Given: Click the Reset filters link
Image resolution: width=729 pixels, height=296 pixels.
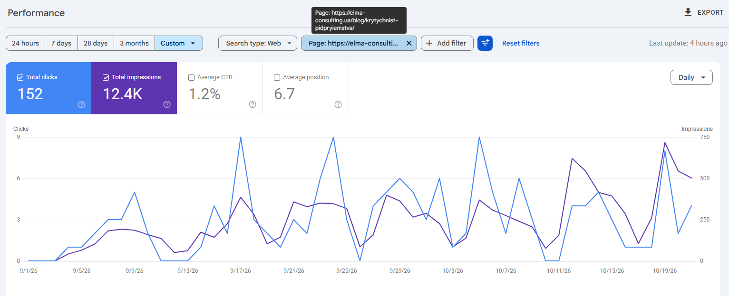Looking at the screenshot, I should 521,43.
